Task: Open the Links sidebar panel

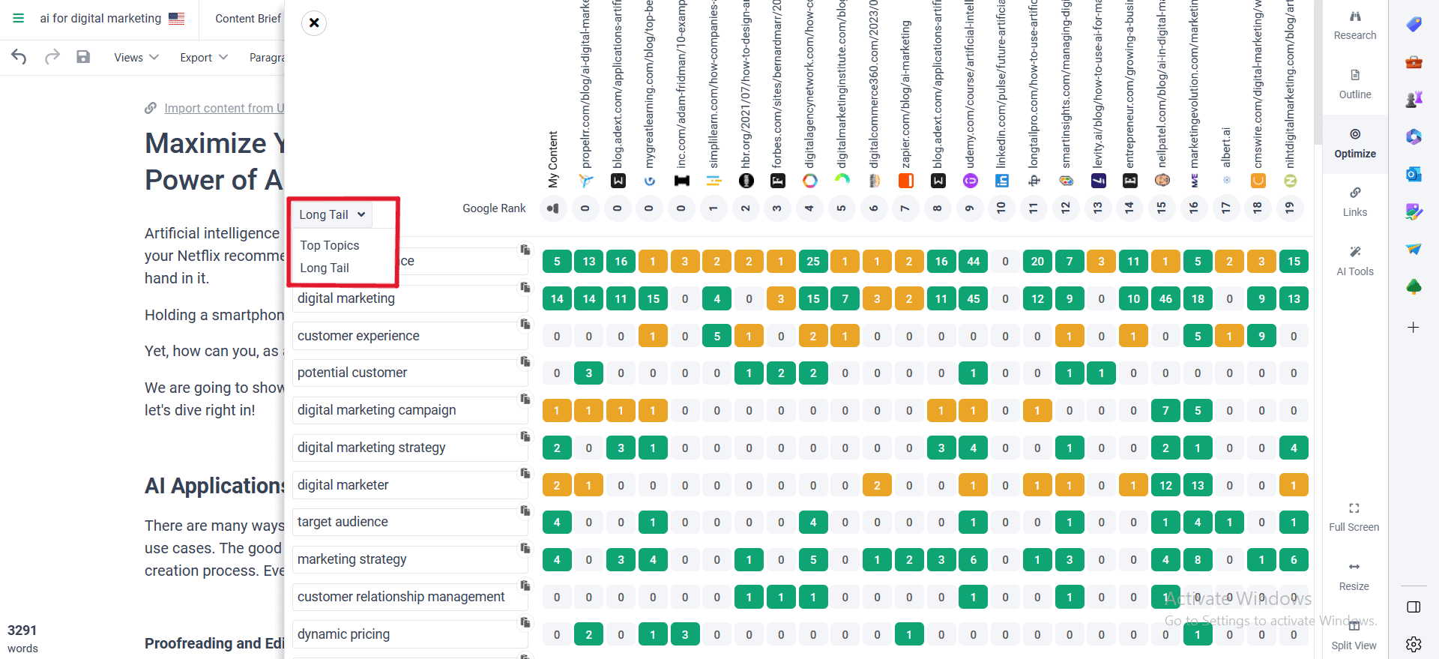Action: tap(1355, 202)
